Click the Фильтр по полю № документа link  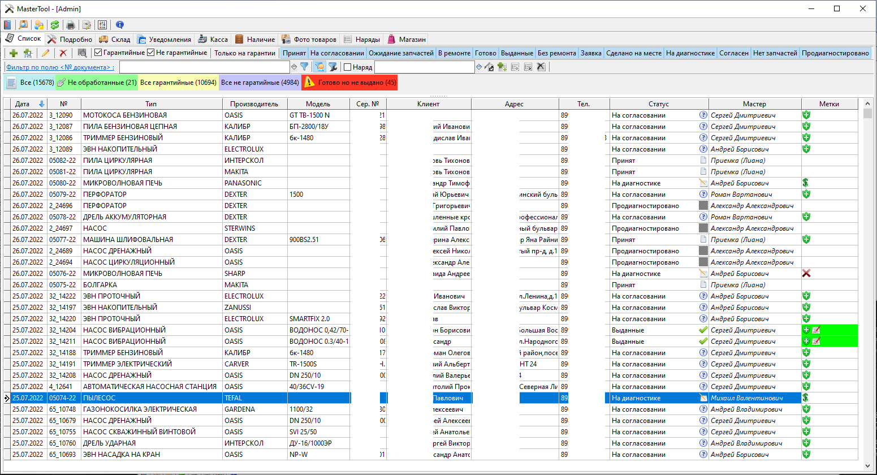[x=60, y=67]
